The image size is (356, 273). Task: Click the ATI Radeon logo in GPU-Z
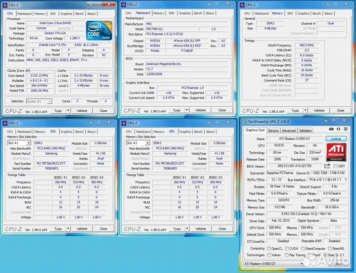pyautogui.click(x=336, y=152)
